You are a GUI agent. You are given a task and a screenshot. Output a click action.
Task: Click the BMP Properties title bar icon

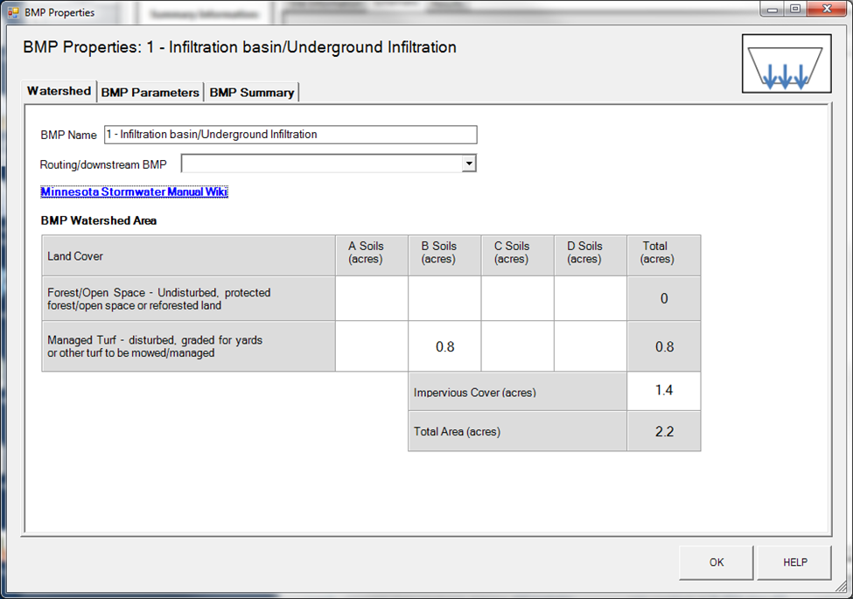pos(13,13)
